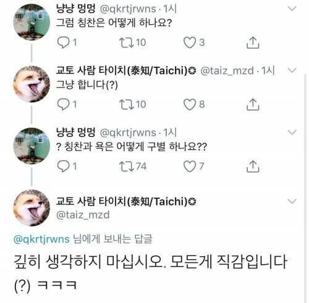
Task: Open the fox avatar on 그냥 합니다(?) tweet
Action: 32,84
